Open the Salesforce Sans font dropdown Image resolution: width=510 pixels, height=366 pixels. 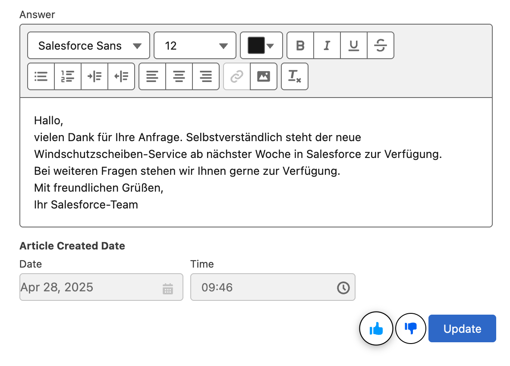tap(89, 46)
